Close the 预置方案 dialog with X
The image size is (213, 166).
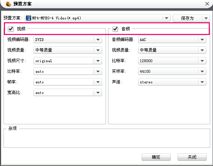pyautogui.click(x=207, y=4)
